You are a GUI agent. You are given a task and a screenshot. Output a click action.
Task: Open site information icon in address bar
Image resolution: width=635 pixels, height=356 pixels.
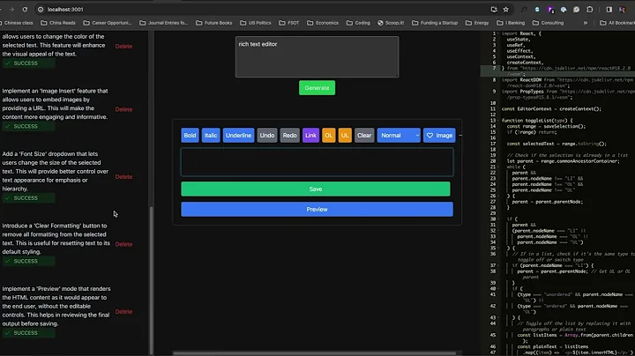[x=41, y=10]
